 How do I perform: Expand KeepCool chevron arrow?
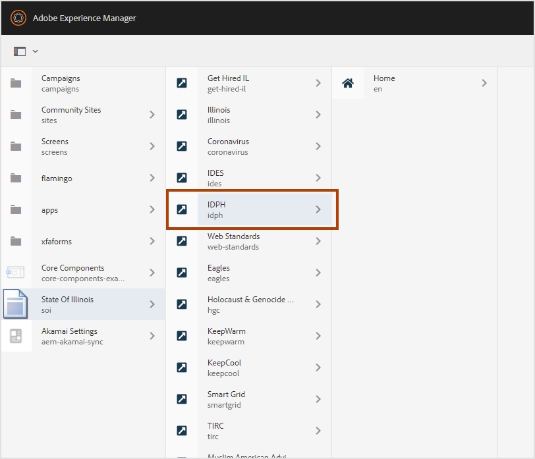tap(318, 367)
